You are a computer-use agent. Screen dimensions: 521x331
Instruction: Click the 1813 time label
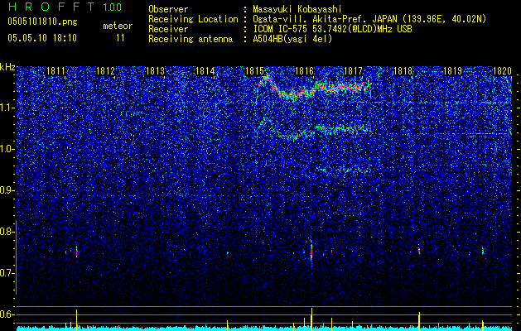(155, 71)
